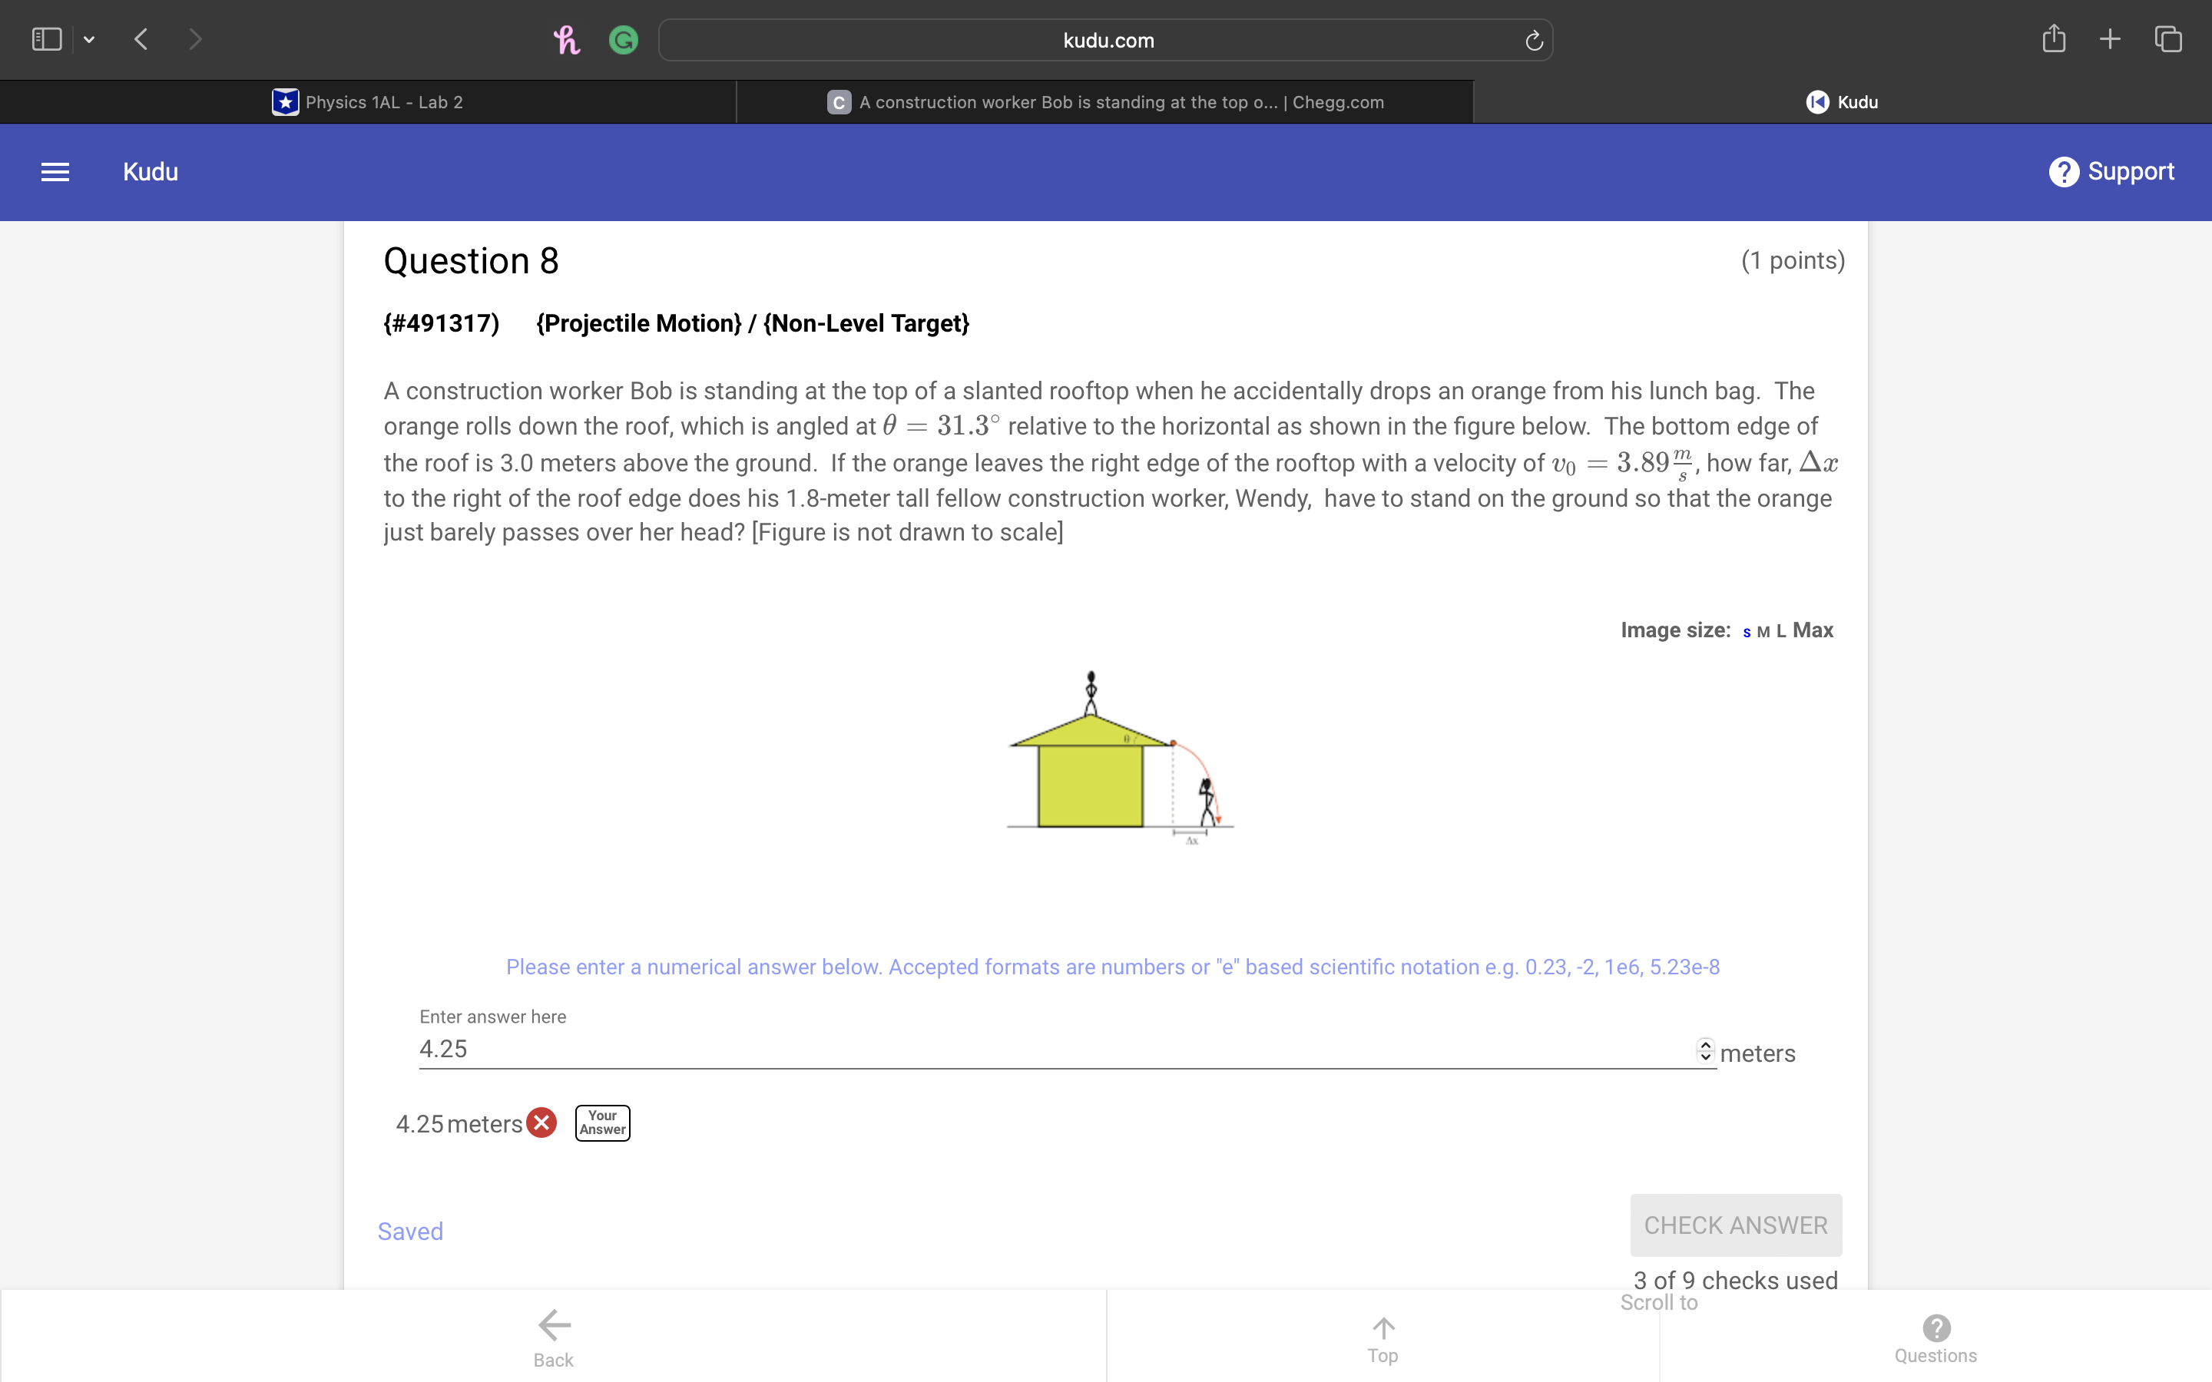This screenshot has height=1382, width=2212.
Task: Open the Safari share icon
Action: click(x=2053, y=38)
